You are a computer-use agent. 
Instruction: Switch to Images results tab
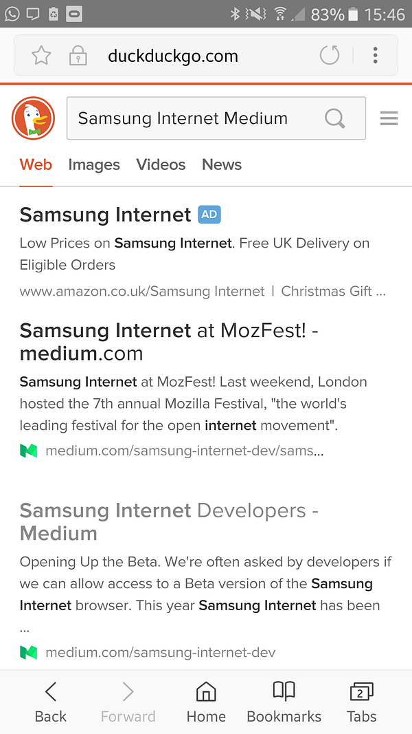pyautogui.click(x=94, y=165)
